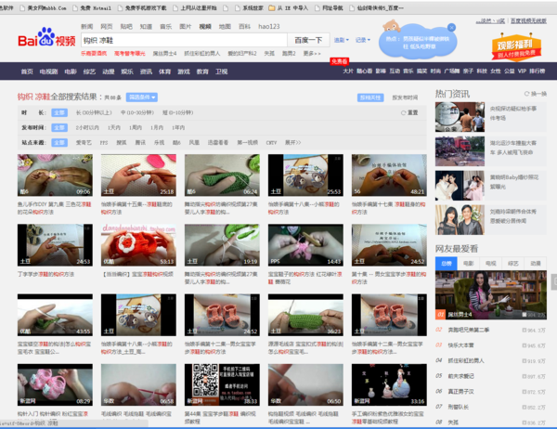
Task: Open the 免费 Hotmail bookmark
Action: point(92,7)
